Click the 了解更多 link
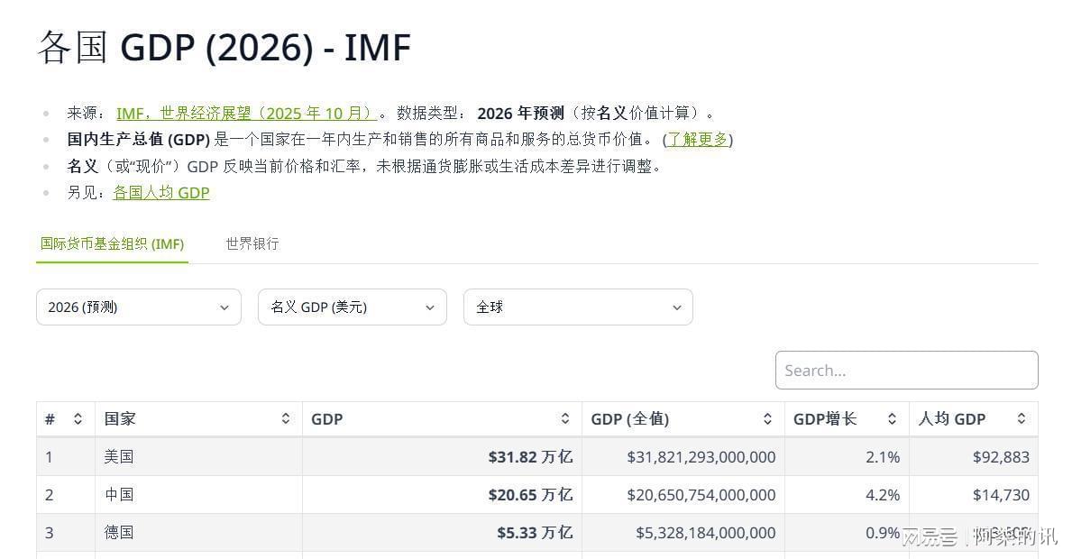This screenshot has width=1072, height=559. 698,140
